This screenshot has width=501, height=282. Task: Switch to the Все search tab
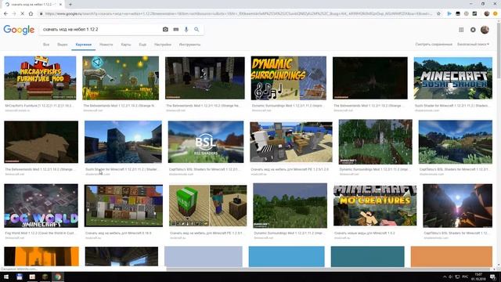[x=46, y=45]
